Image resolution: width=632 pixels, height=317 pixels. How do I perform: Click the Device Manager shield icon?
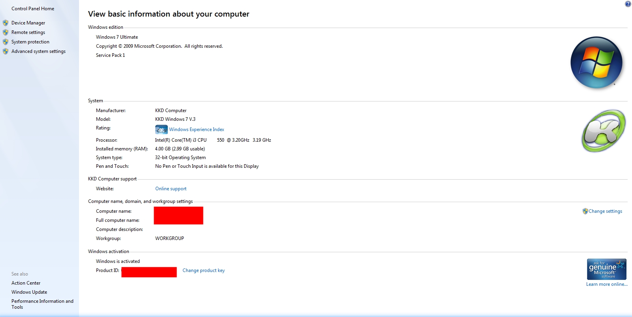pyautogui.click(x=6, y=23)
